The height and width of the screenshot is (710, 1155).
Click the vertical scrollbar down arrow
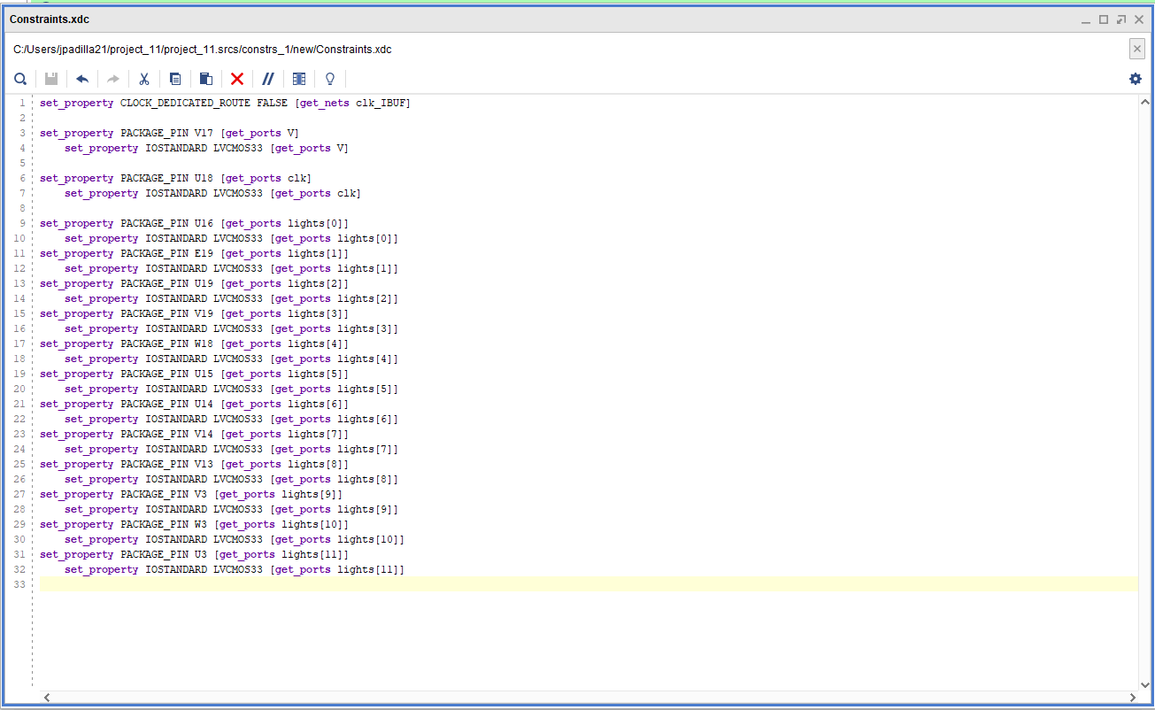(1146, 683)
